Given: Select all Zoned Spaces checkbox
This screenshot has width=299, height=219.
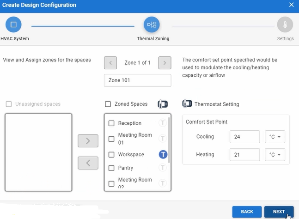Looking at the screenshot, I should (108, 104).
